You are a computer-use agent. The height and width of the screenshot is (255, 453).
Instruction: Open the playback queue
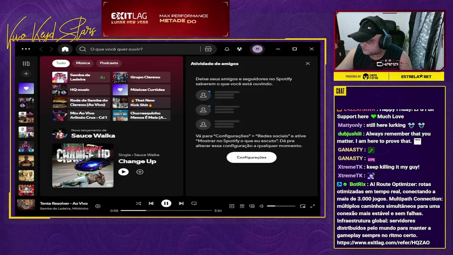tap(242, 206)
